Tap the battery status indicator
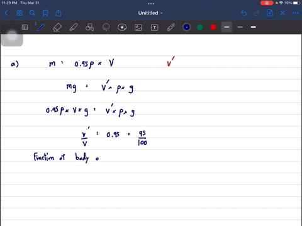This screenshot has height=226, width=302. (x=296, y=3)
